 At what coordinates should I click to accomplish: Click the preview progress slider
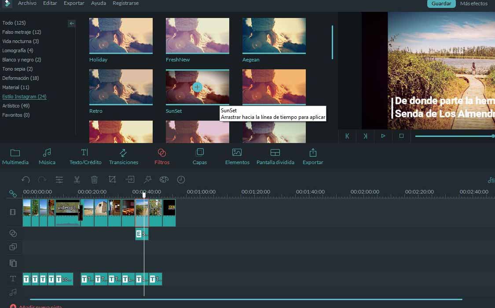[453, 136]
